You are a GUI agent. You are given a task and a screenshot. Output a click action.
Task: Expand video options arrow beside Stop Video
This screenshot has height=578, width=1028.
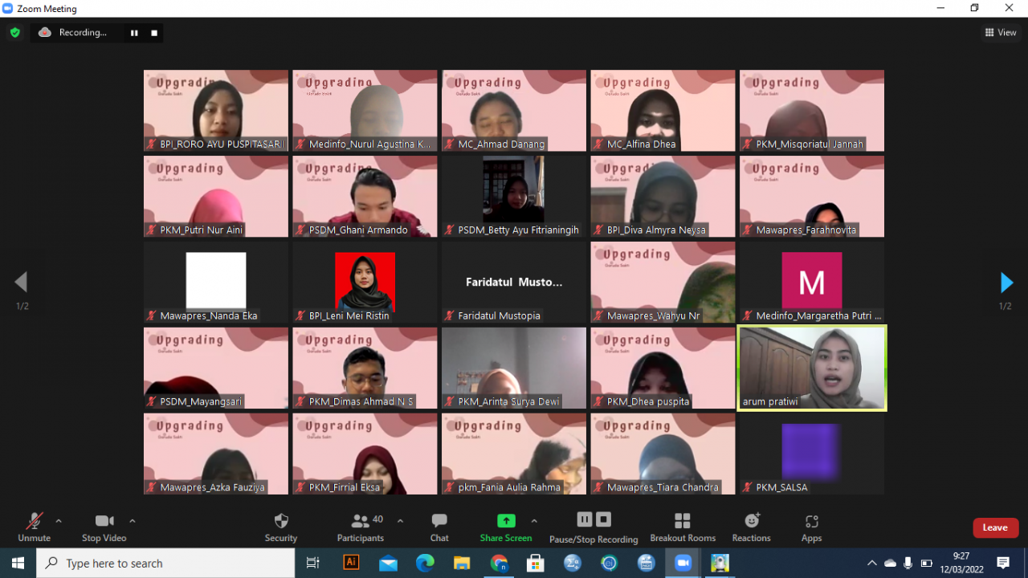coord(133,520)
